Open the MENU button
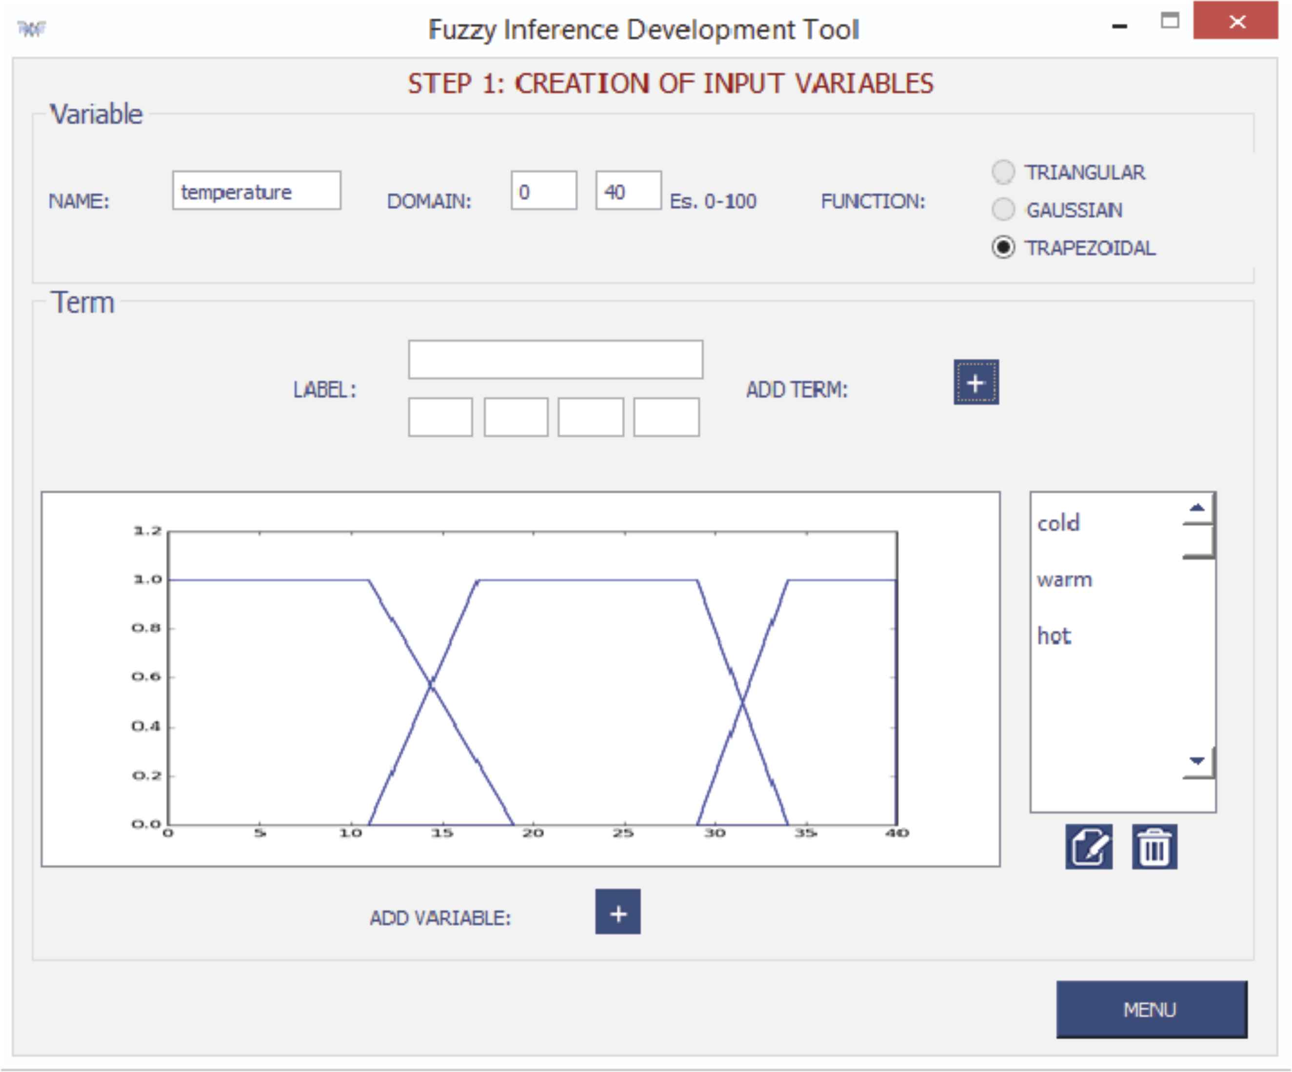Image resolution: width=1292 pixels, height=1072 pixels. (1151, 1009)
